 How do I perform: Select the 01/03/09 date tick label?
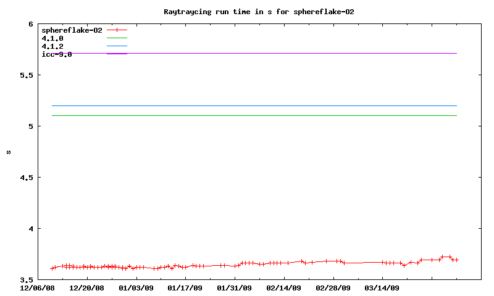[136, 287]
